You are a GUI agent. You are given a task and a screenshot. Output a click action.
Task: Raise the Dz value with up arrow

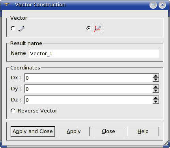pos(156,98)
